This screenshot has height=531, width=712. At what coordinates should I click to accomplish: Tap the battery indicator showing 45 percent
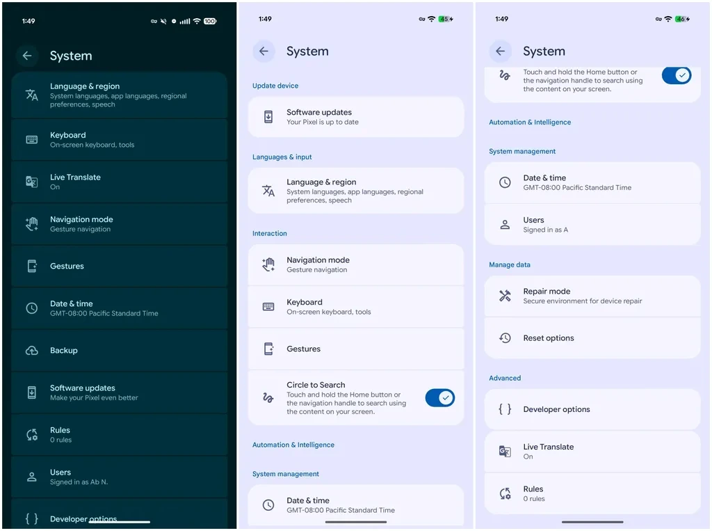[x=445, y=19]
